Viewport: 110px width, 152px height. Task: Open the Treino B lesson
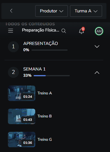click(45, 116)
